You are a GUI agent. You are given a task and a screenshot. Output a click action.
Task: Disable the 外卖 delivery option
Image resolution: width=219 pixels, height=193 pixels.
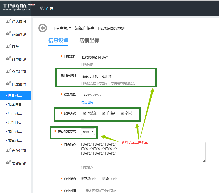pos(122,113)
